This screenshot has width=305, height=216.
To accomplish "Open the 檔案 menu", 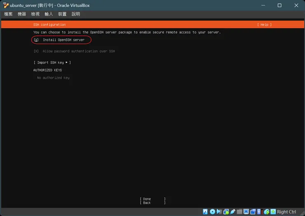I will (x=8, y=14).
